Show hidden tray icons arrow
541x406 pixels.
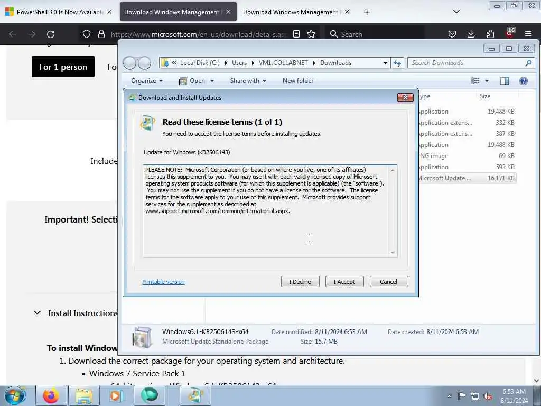click(449, 396)
